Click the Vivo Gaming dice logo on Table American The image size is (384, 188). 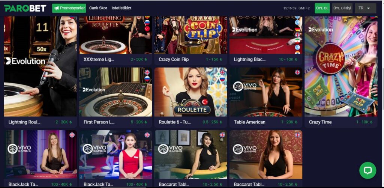click(x=238, y=87)
